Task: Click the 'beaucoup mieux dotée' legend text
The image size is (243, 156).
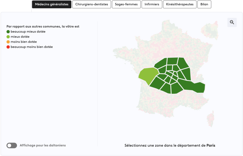Action: click(28, 32)
